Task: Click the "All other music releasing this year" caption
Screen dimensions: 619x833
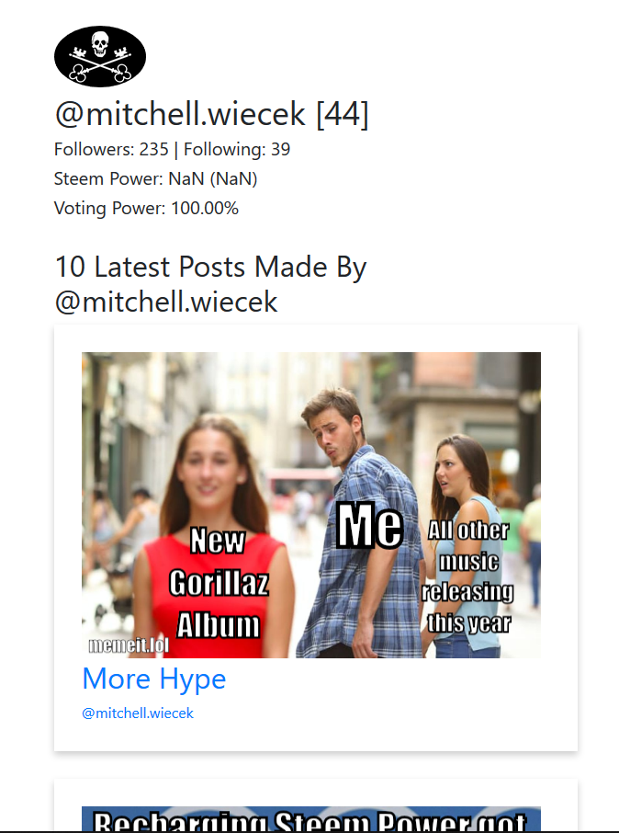Action: [x=467, y=576]
